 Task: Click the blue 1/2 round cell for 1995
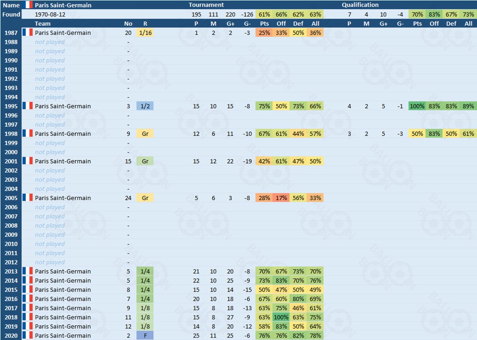pyautogui.click(x=145, y=106)
